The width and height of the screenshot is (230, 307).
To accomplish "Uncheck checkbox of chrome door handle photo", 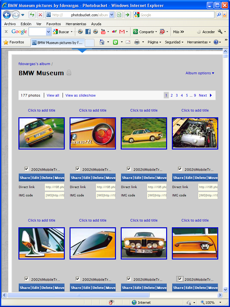I will pos(180,279).
